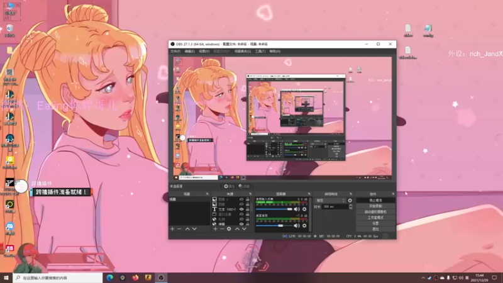Viewport: 503px width, 283px height.
Task: Enable 工作室模式 studio mode
Action: [x=375, y=218]
